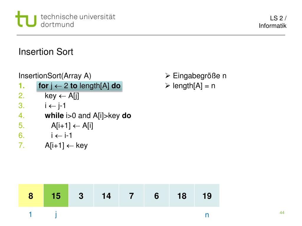
Task: Select the array cell with value 18
Action: [182, 195]
